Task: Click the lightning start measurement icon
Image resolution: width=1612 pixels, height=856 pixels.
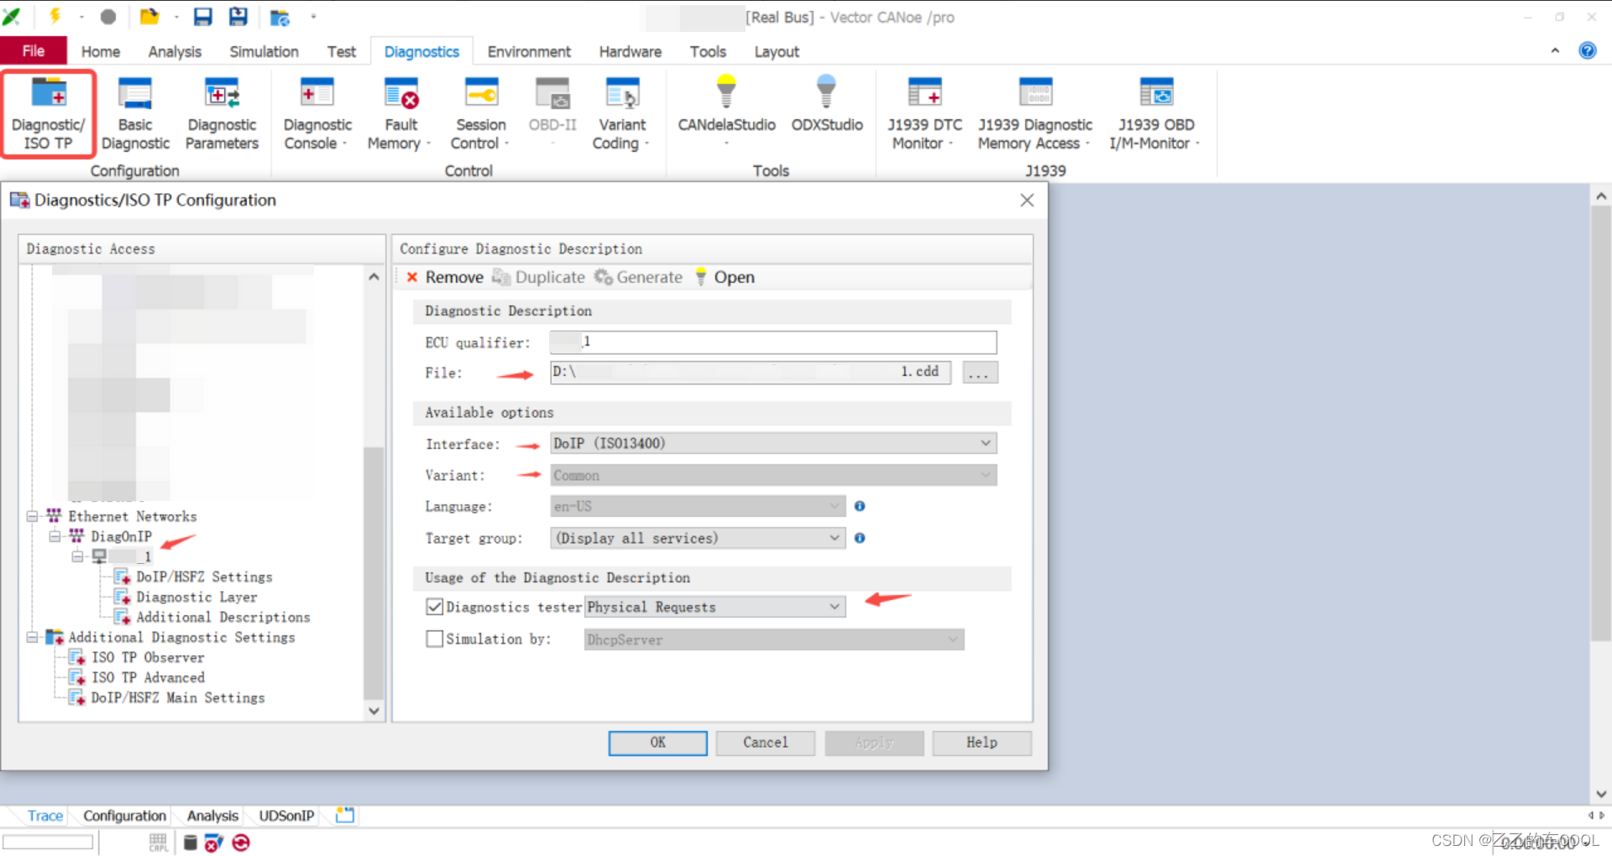Action: point(55,16)
